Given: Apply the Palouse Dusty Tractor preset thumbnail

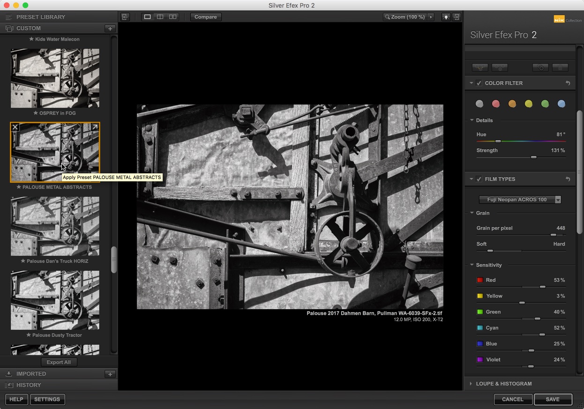Looking at the screenshot, I should click(55, 300).
